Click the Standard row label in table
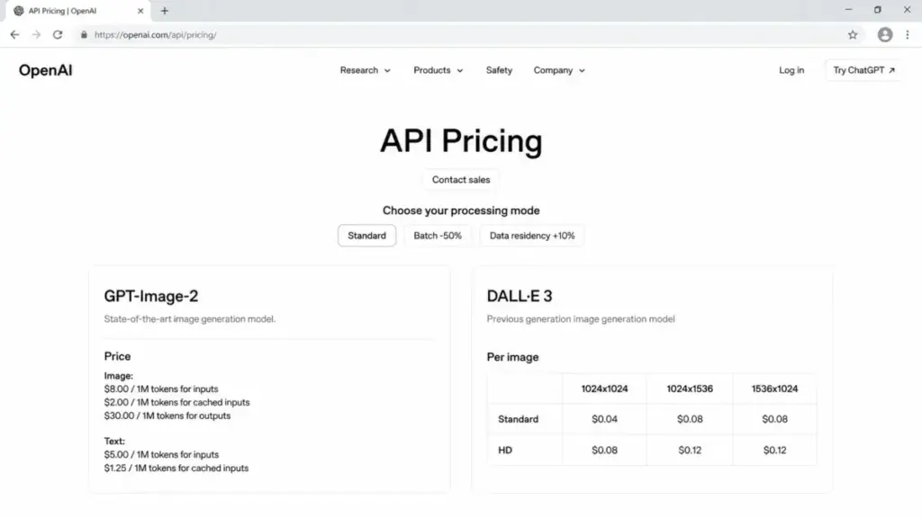 click(518, 419)
